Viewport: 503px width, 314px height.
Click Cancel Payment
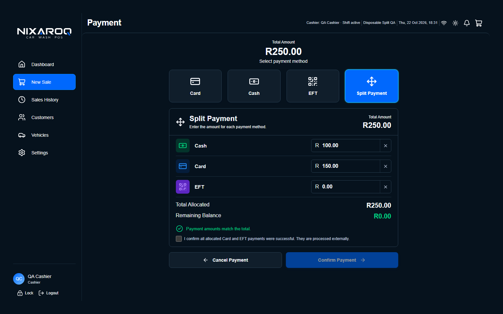[225, 260]
